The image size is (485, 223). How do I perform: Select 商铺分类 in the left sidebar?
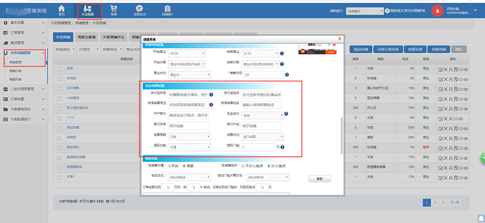(x=16, y=71)
